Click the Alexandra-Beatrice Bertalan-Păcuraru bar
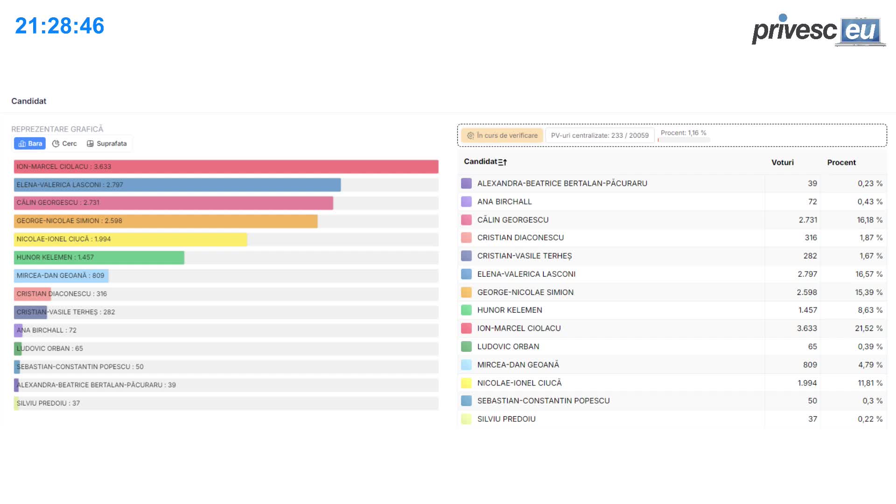This screenshot has width=896, height=504. tap(16, 385)
